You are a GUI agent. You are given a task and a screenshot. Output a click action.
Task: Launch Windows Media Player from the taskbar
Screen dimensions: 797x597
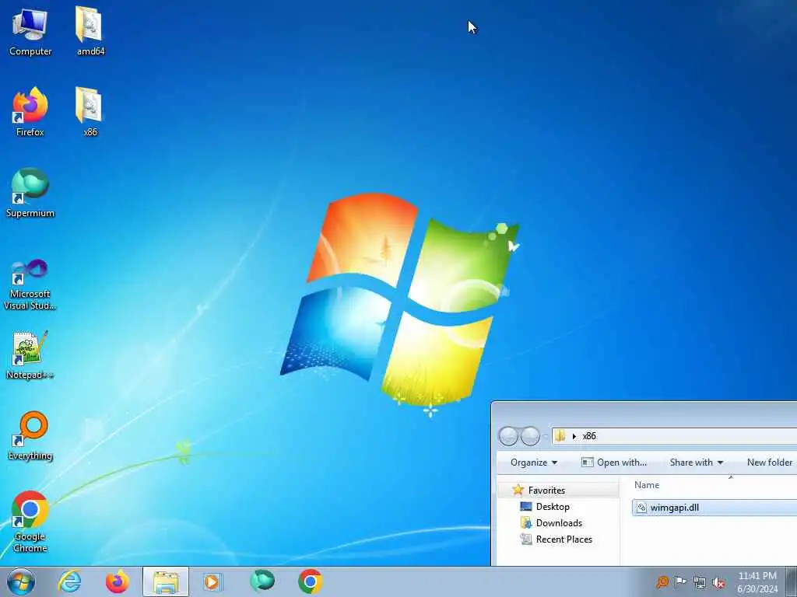click(213, 581)
